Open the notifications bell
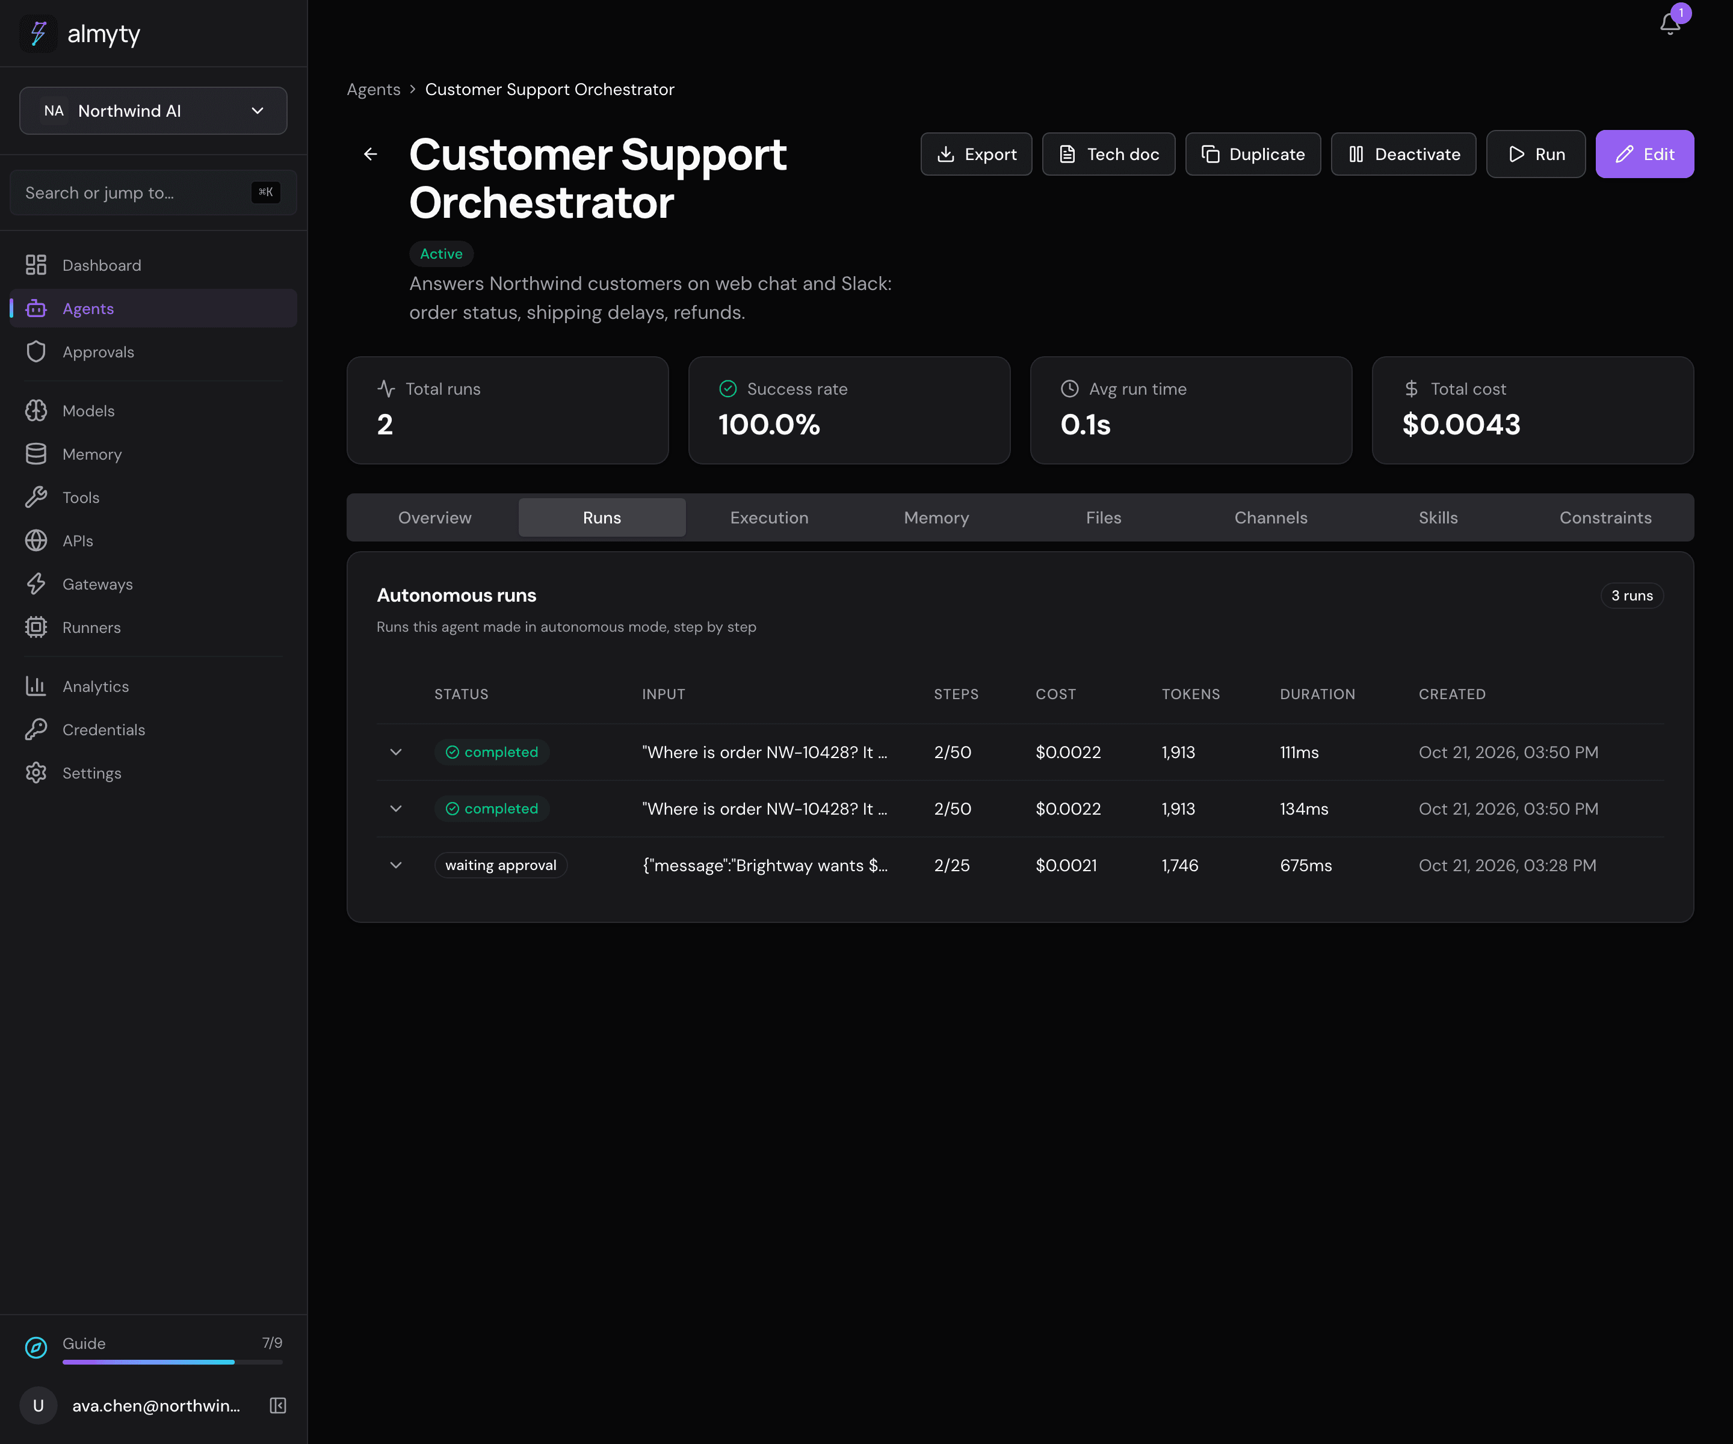Viewport: 1733px width, 1444px height. click(1669, 24)
